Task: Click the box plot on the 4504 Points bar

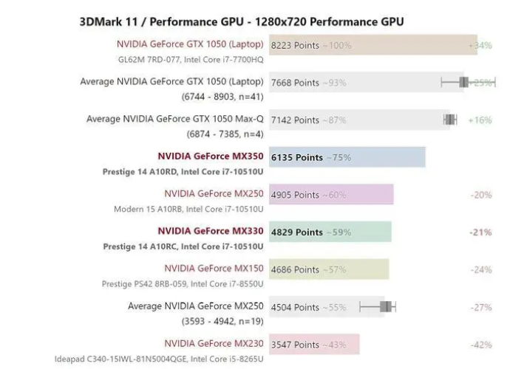Action: [384, 306]
